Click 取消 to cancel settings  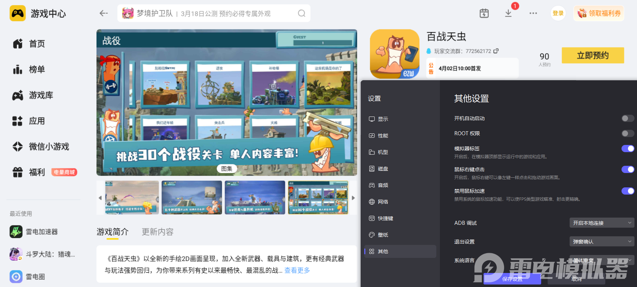[x=576, y=279]
